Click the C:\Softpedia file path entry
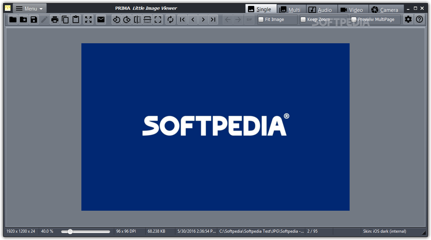This screenshot has width=431, height=240. (262, 231)
